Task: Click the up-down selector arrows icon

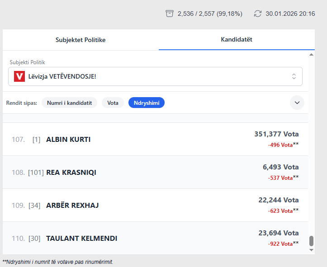Action: tap(294, 76)
